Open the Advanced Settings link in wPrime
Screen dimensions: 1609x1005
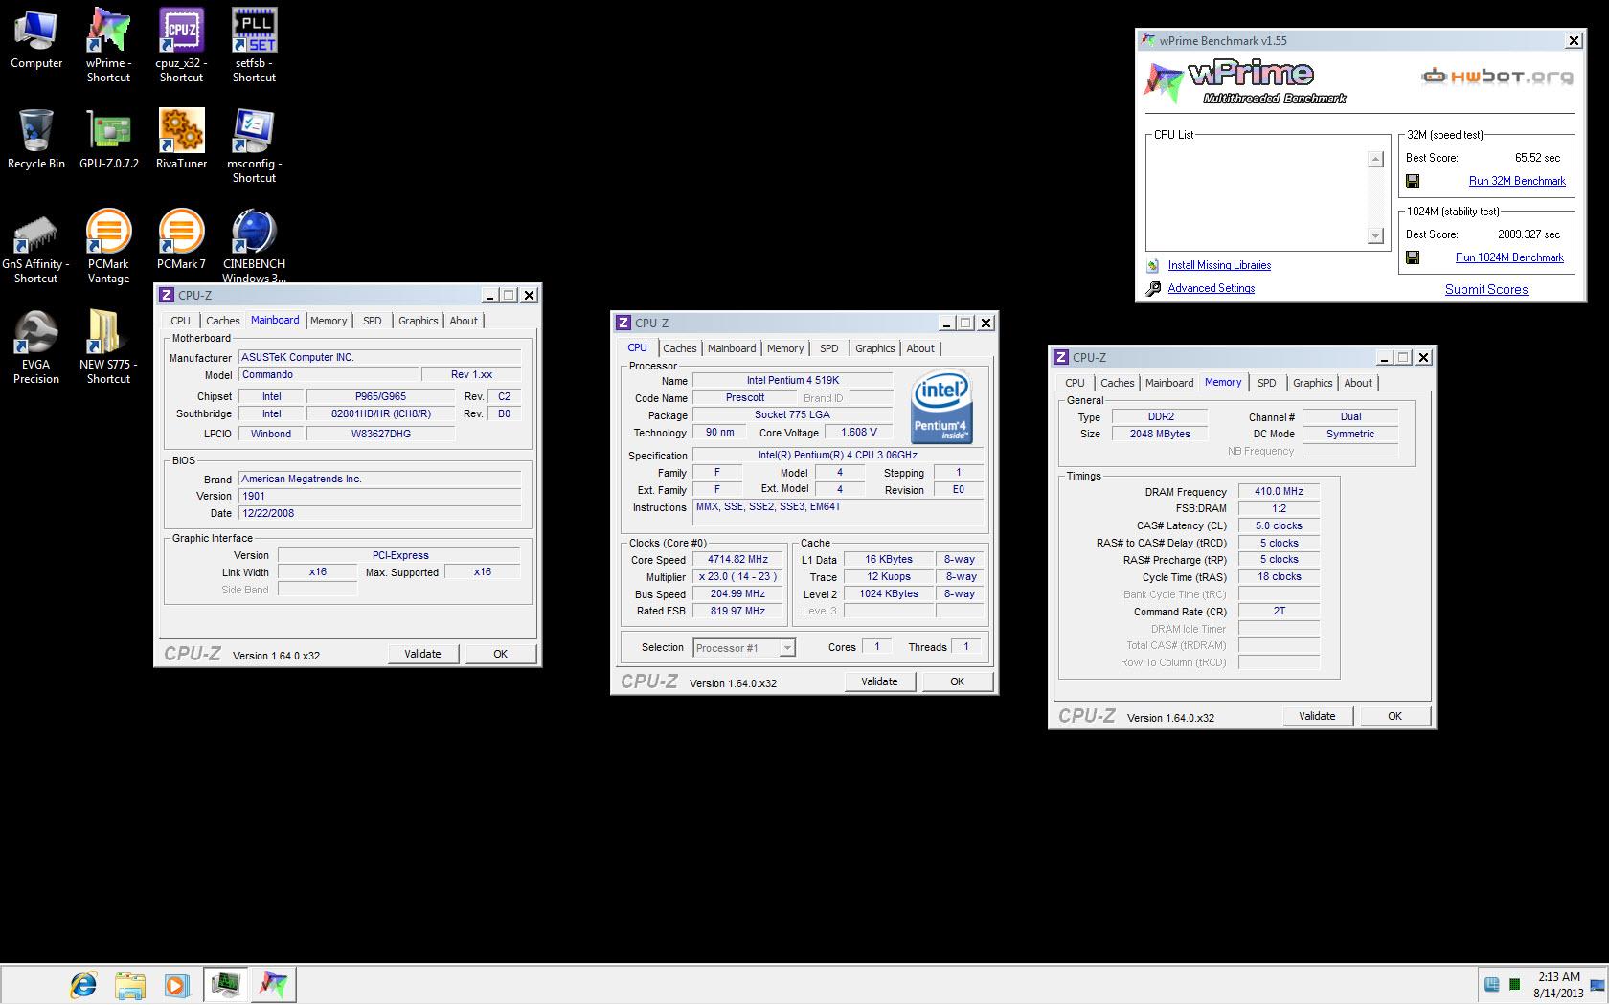tap(1211, 288)
